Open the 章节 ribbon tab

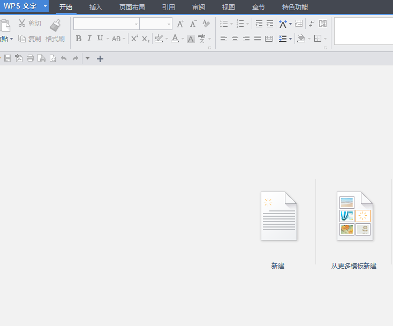(258, 7)
